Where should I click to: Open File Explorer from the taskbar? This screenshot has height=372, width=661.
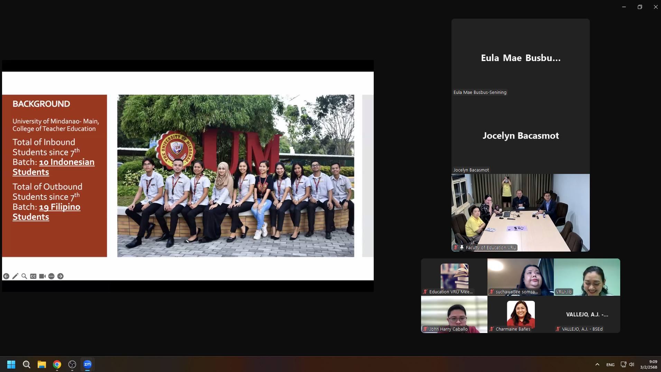(x=42, y=364)
